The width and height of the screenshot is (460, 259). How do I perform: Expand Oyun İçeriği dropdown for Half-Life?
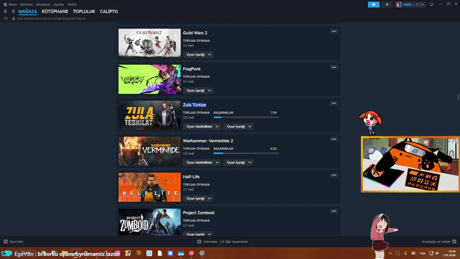(x=198, y=199)
